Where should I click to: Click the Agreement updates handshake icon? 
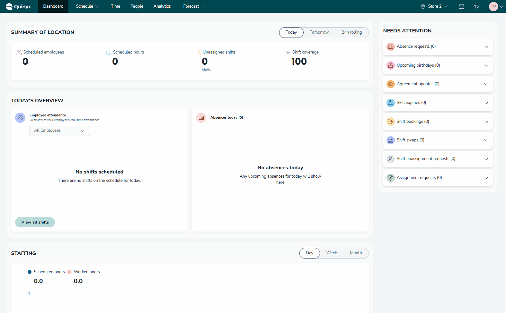click(x=391, y=84)
